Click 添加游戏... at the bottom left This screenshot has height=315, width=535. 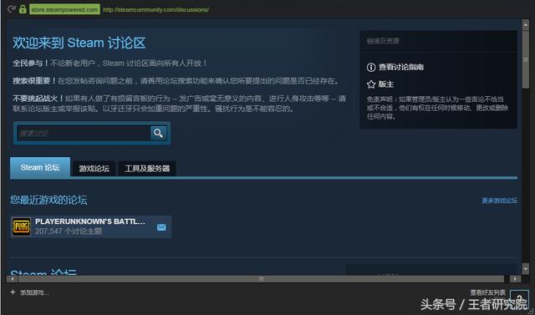pyautogui.click(x=34, y=292)
